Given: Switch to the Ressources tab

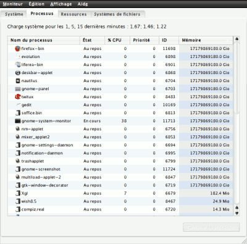Looking at the screenshot, I should [x=73, y=14].
